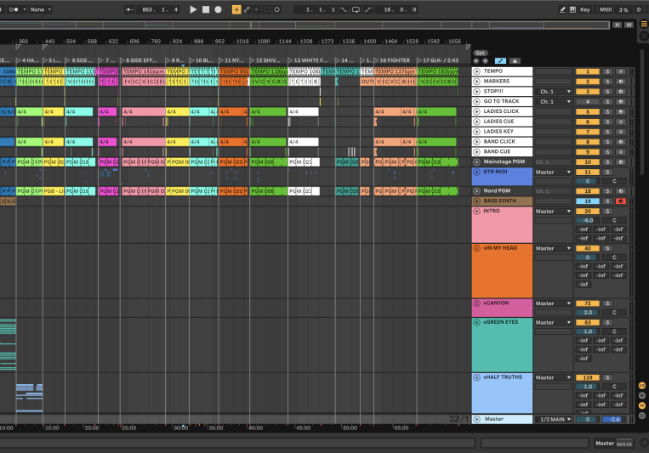Image resolution: width=649 pixels, height=453 pixels.
Task: Select the Master label at bottom
Action: 605,443
